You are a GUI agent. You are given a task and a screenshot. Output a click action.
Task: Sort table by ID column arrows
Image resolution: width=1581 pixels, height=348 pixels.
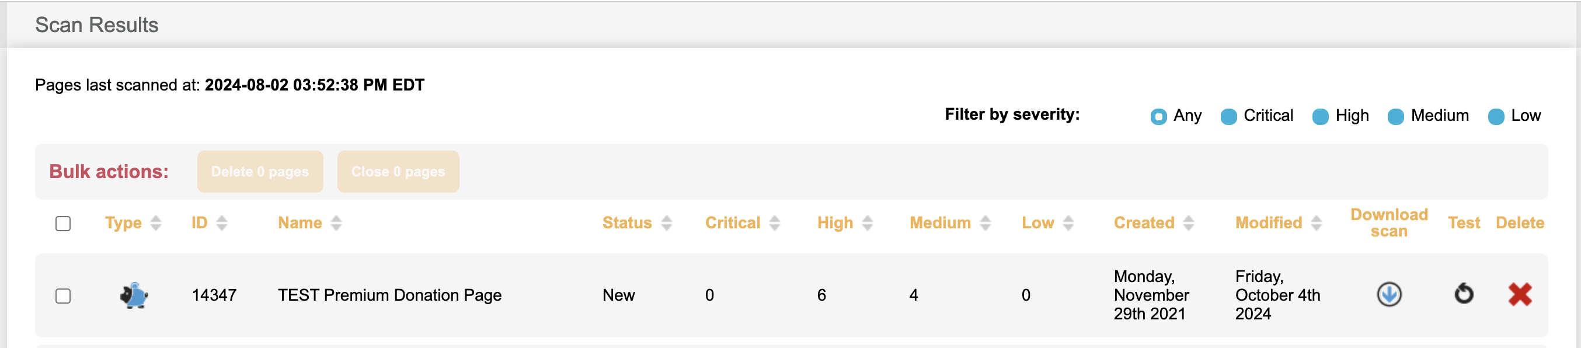coord(221,223)
